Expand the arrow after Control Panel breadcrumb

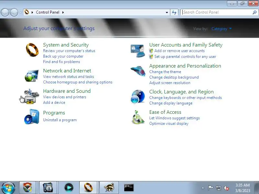63,12
